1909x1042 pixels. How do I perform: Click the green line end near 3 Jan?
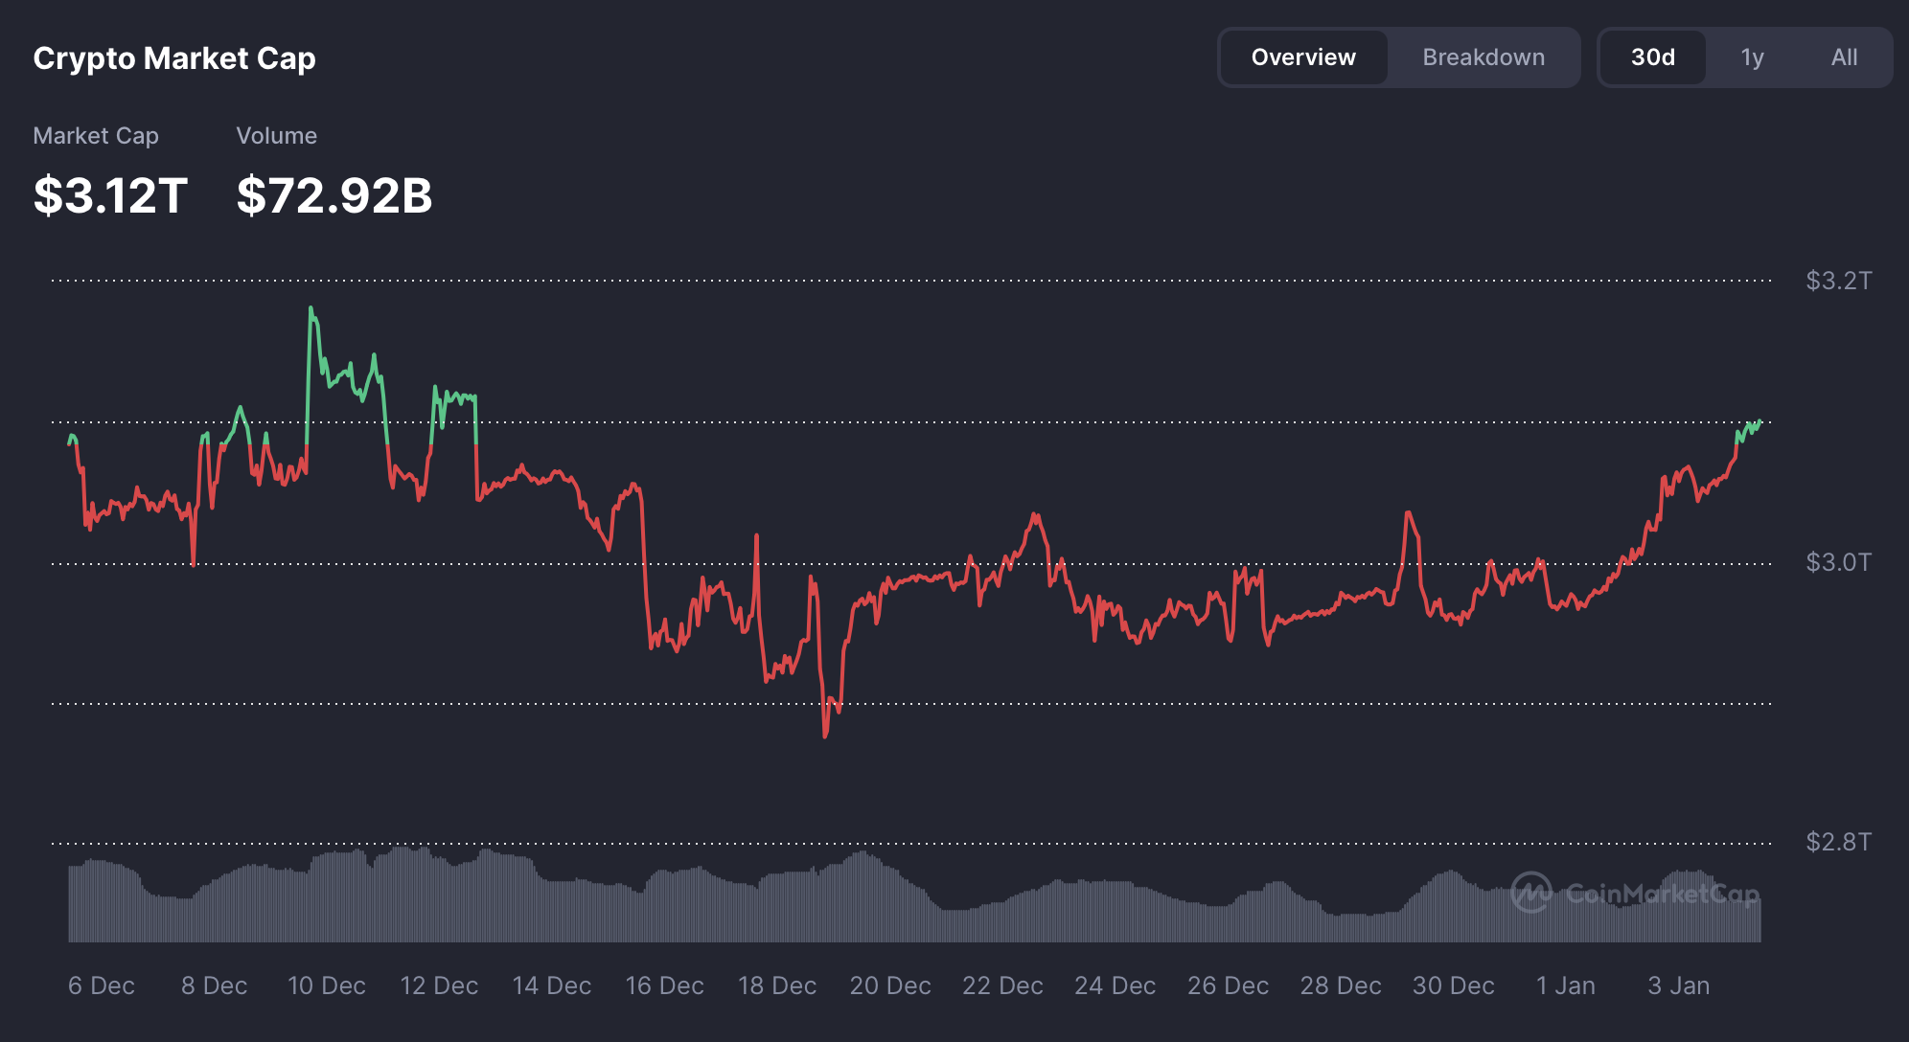point(1759,422)
